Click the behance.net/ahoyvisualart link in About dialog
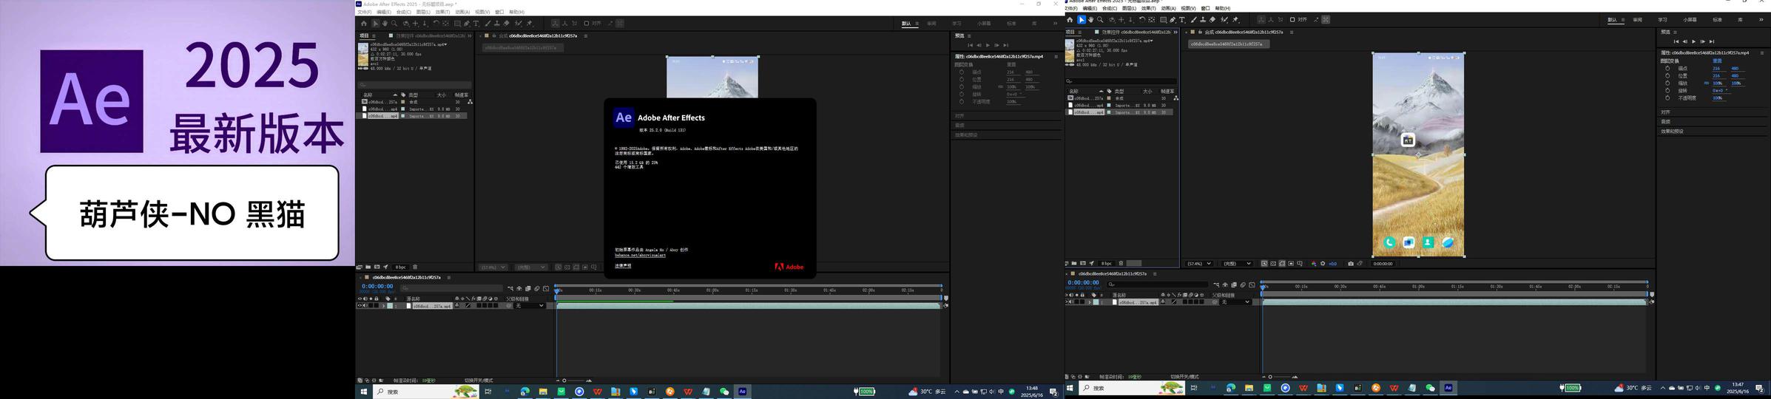The width and height of the screenshot is (1771, 399). [x=640, y=255]
